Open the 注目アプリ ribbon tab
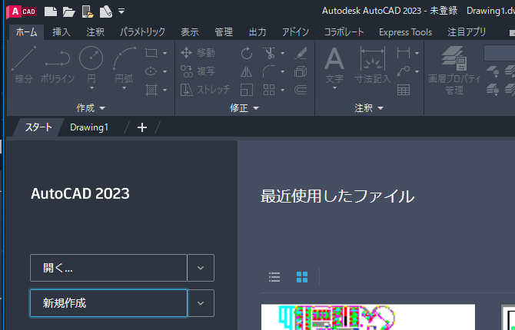The width and height of the screenshot is (515, 330). (467, 32)
